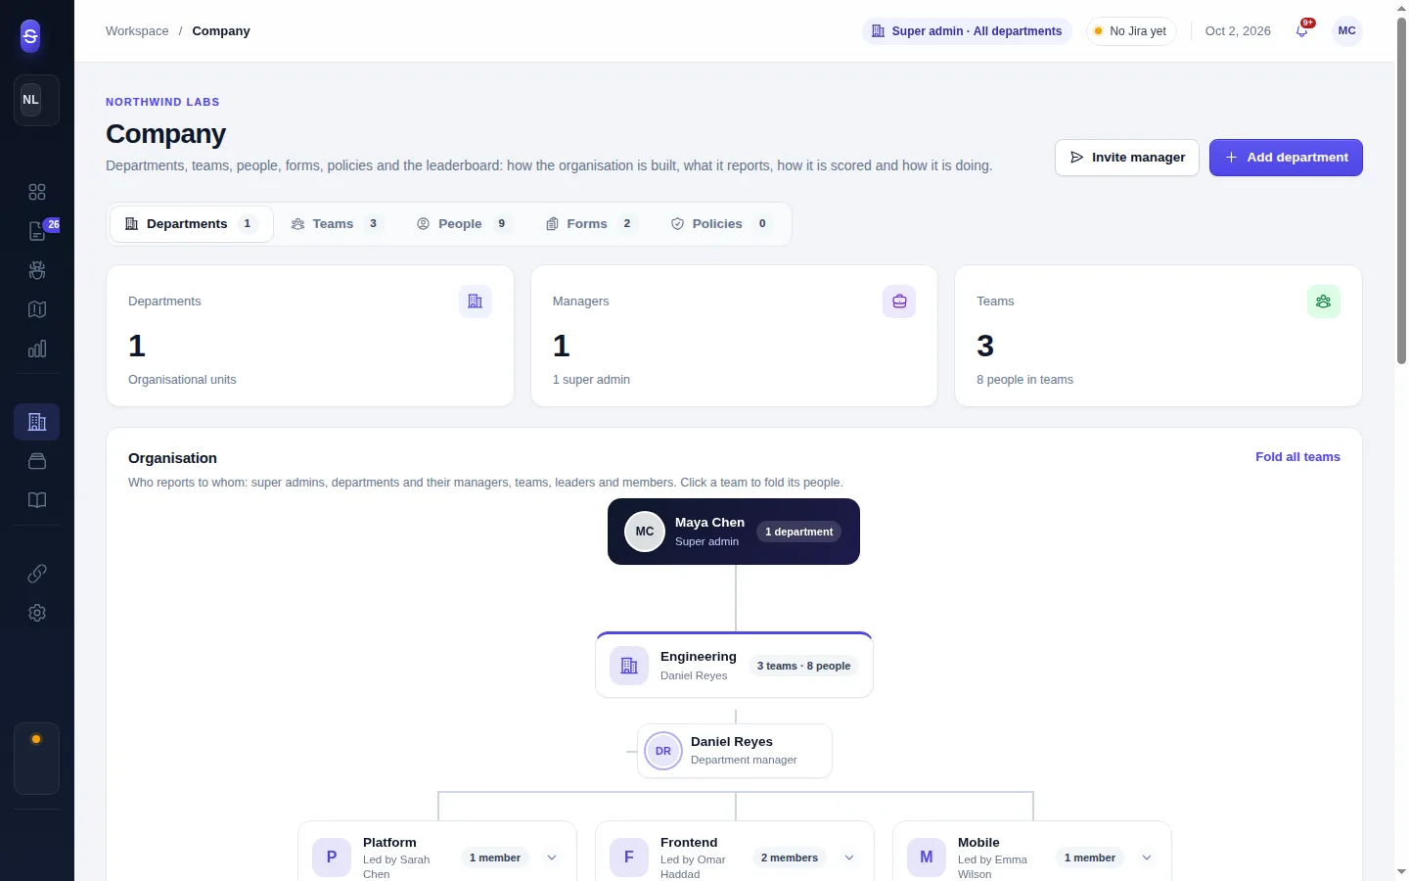Open the settings gear in sidebar

tap(37, 613)
